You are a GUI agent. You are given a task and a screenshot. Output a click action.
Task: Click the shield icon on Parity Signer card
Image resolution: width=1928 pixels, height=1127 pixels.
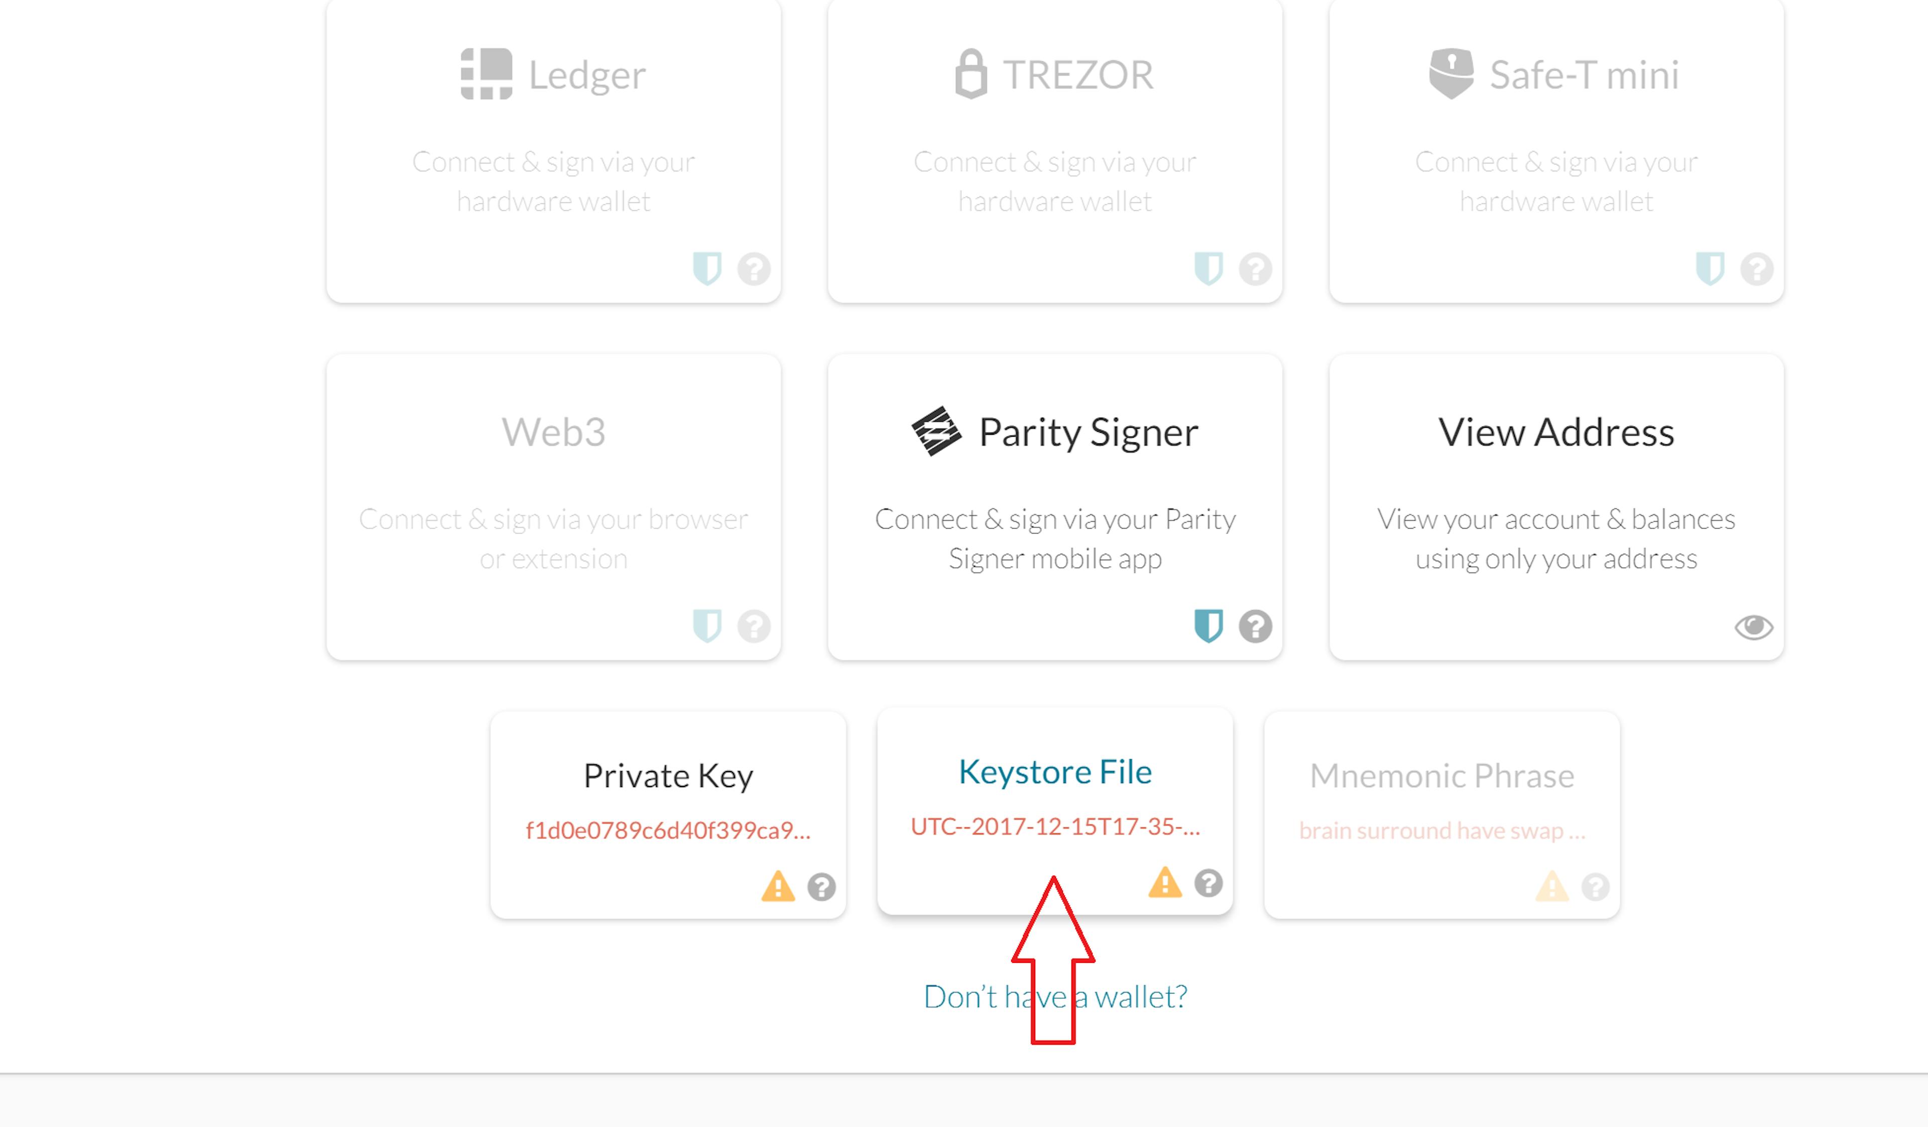click(1209, 626)
